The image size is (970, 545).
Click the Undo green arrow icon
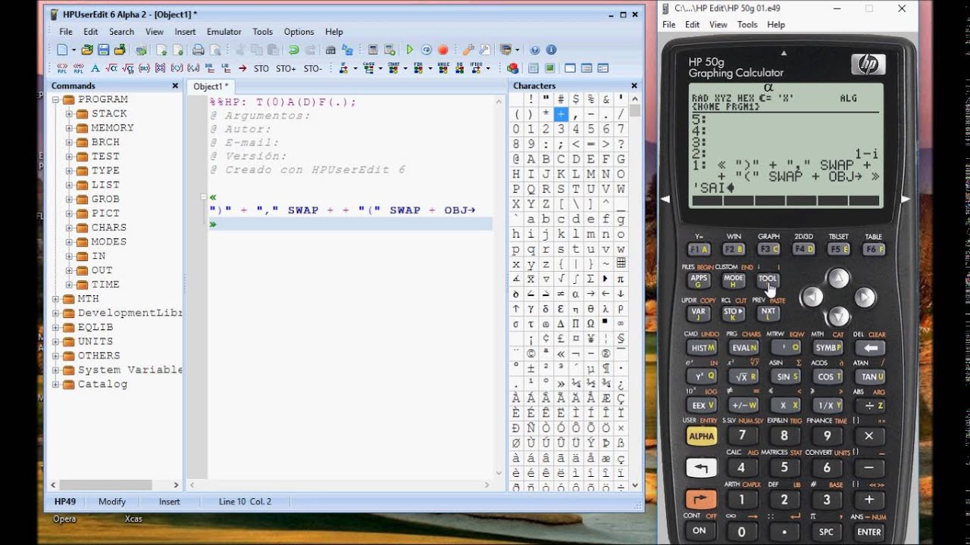tap(293, 50)
